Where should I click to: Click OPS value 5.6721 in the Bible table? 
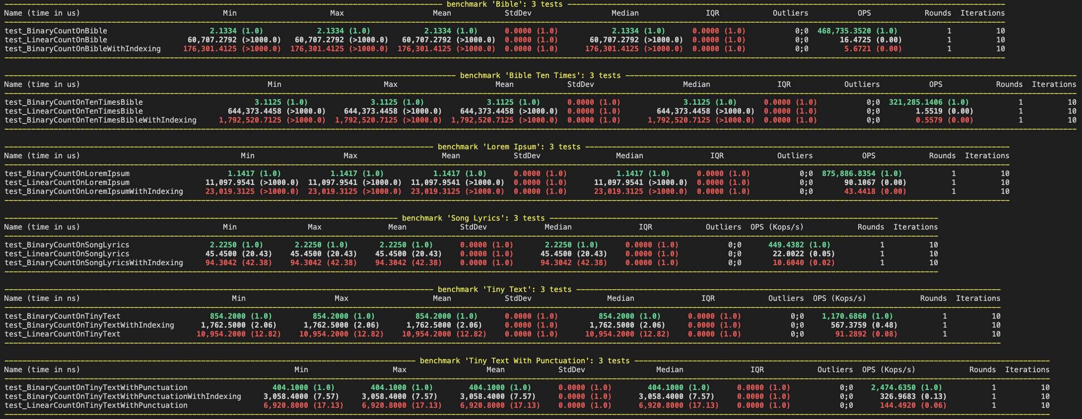pyautogui.click(x=858, y=49)
